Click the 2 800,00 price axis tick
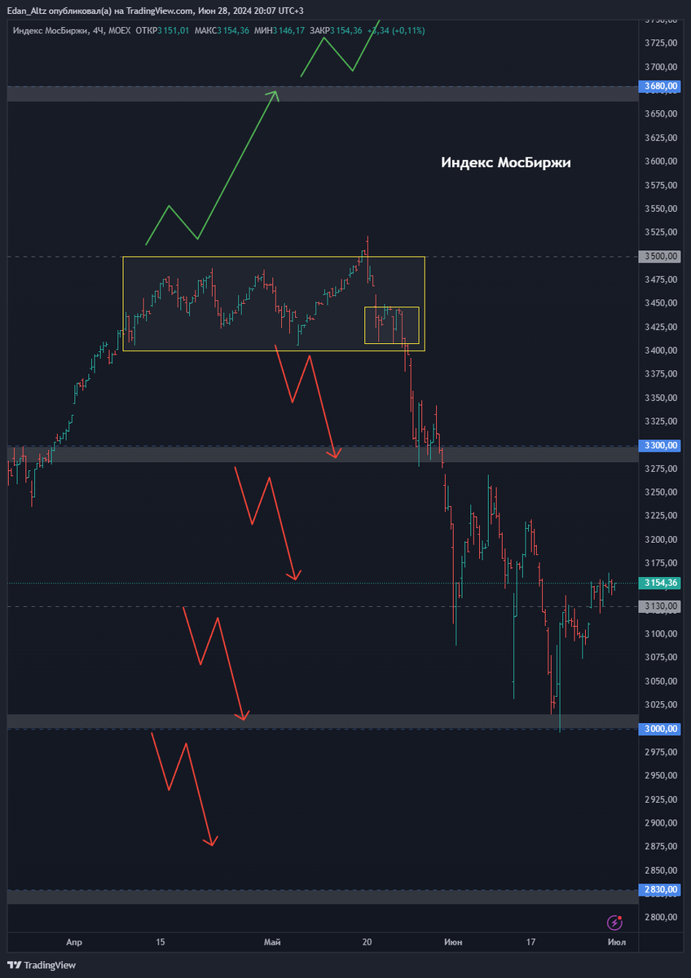Viewport: 691px width, 978px height. (x=661, y=918)
